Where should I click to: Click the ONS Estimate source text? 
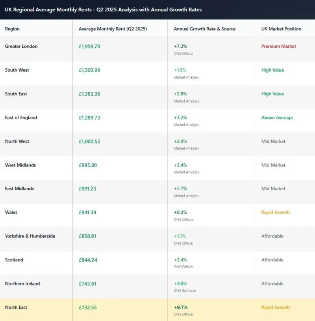pos(185,291)
